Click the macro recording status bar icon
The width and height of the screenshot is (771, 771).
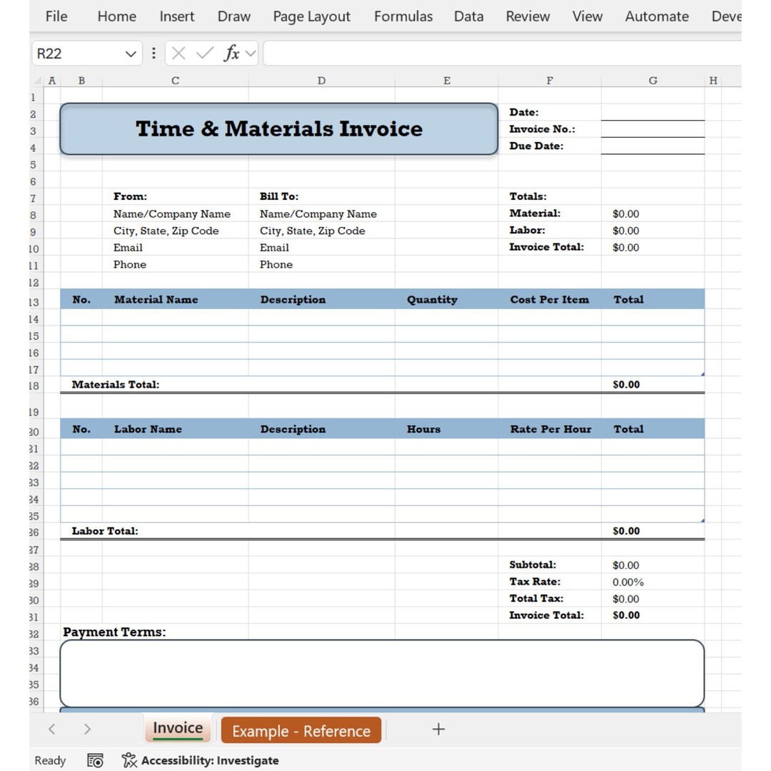[x=95, y=760]
